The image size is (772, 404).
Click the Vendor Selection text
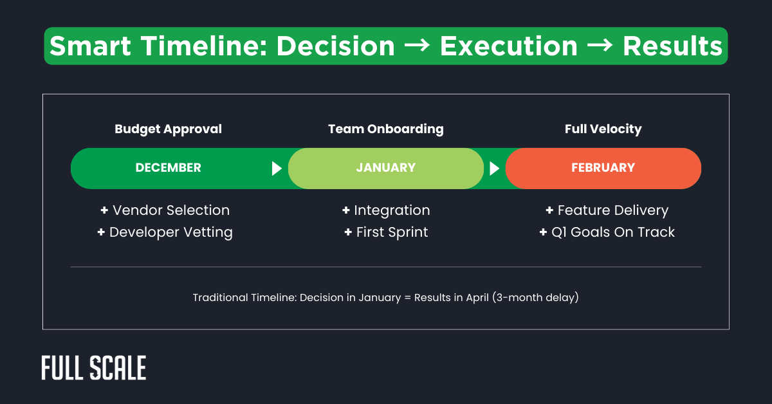coord(170,210)
